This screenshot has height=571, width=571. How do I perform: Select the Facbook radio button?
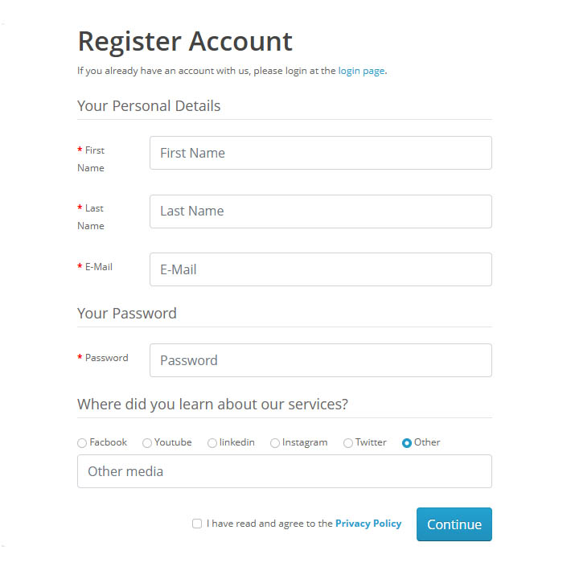[82, 443]
